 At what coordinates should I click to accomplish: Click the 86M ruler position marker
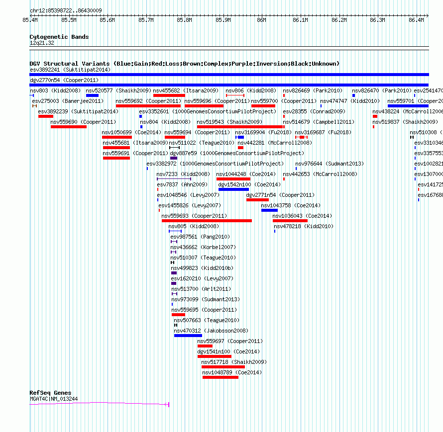[x=261, y=20]
